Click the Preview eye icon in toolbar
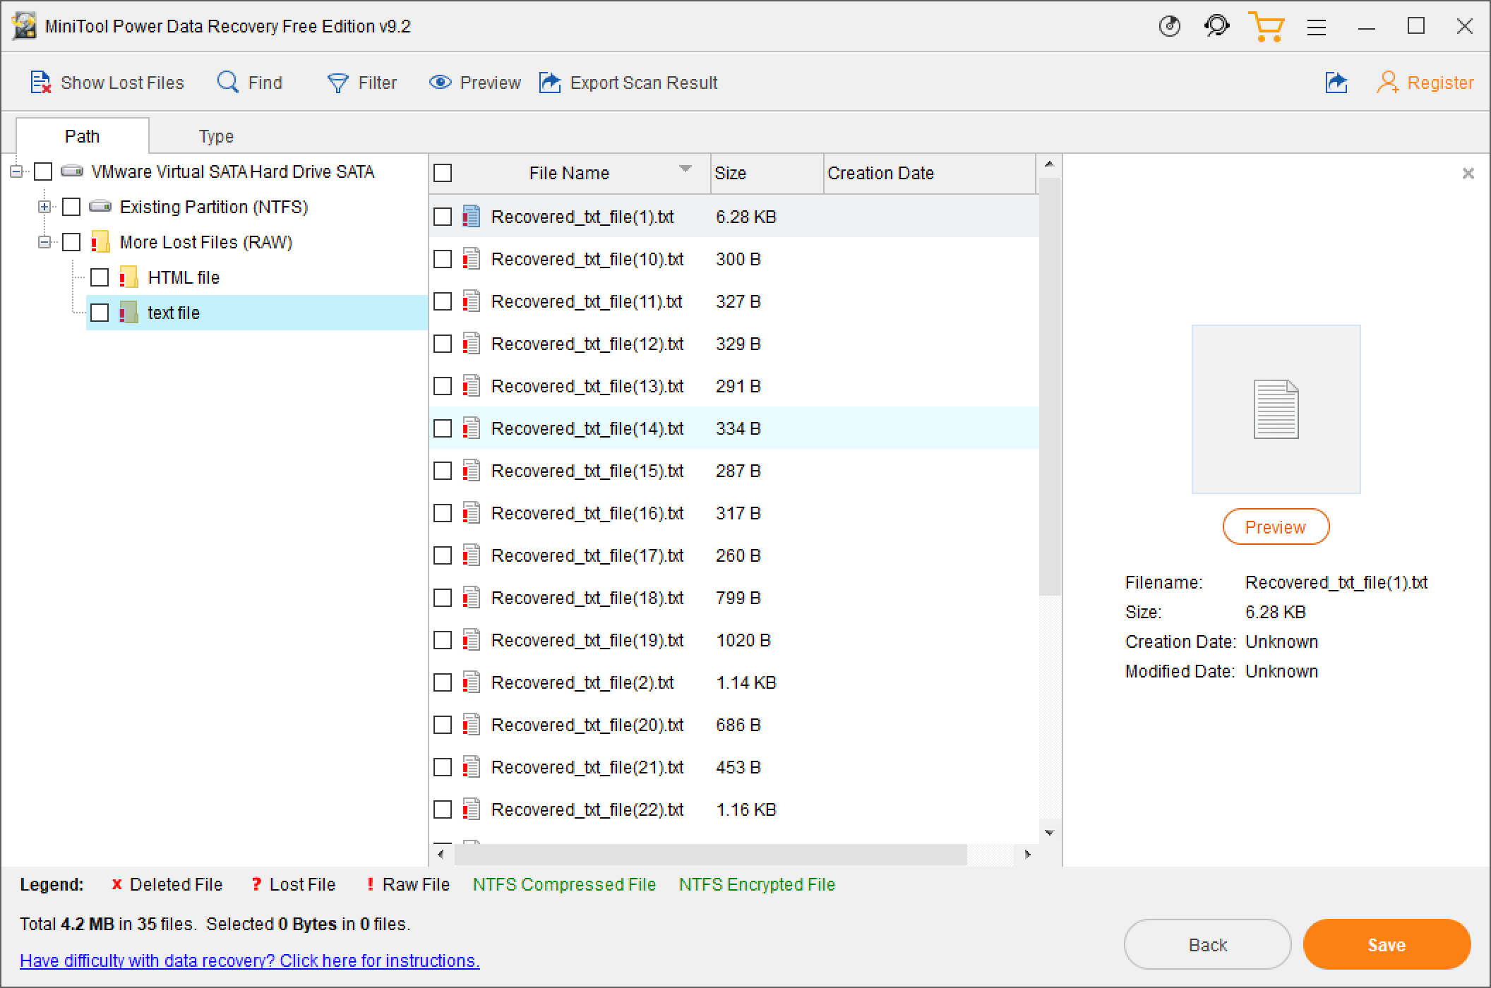Viewport: 1491px width, 988px height. tap(440, 83)
